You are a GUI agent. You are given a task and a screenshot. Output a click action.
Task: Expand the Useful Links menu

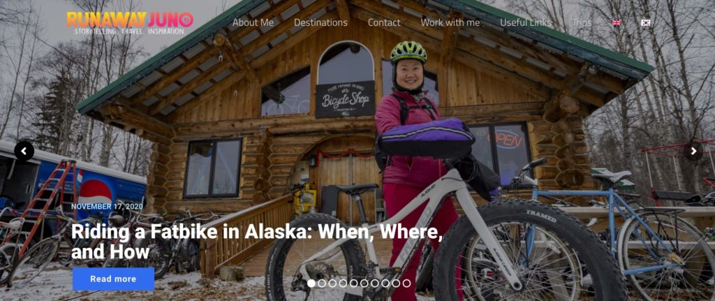526,22
